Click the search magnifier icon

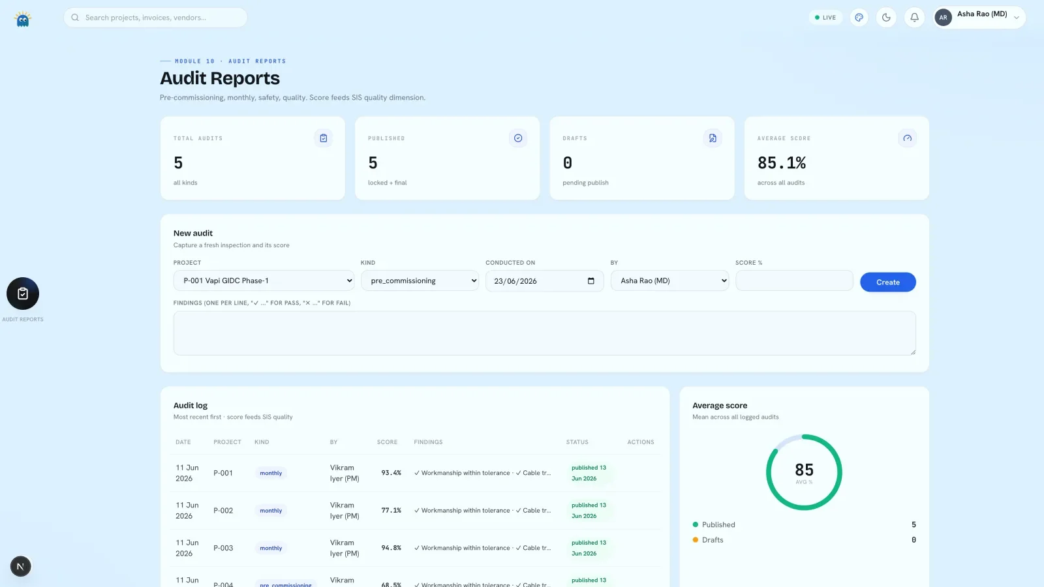75,18
